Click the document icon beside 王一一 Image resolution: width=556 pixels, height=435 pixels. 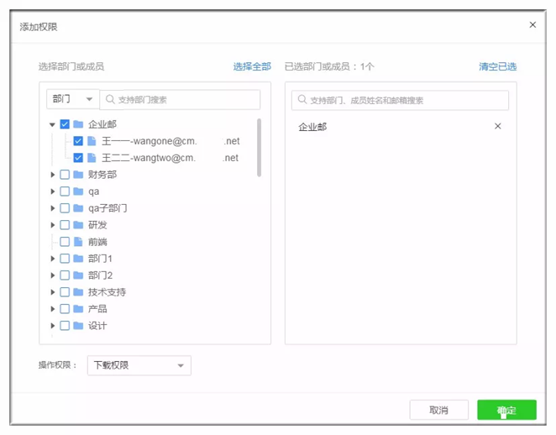click(92, 141)
